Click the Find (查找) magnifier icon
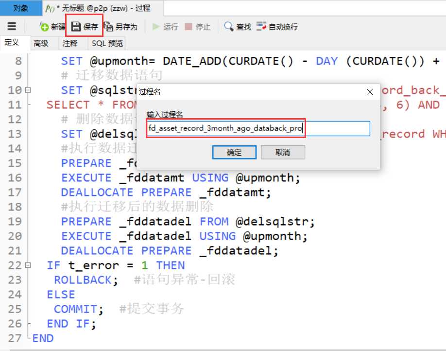Screen dimensions: 446x351 229,26
